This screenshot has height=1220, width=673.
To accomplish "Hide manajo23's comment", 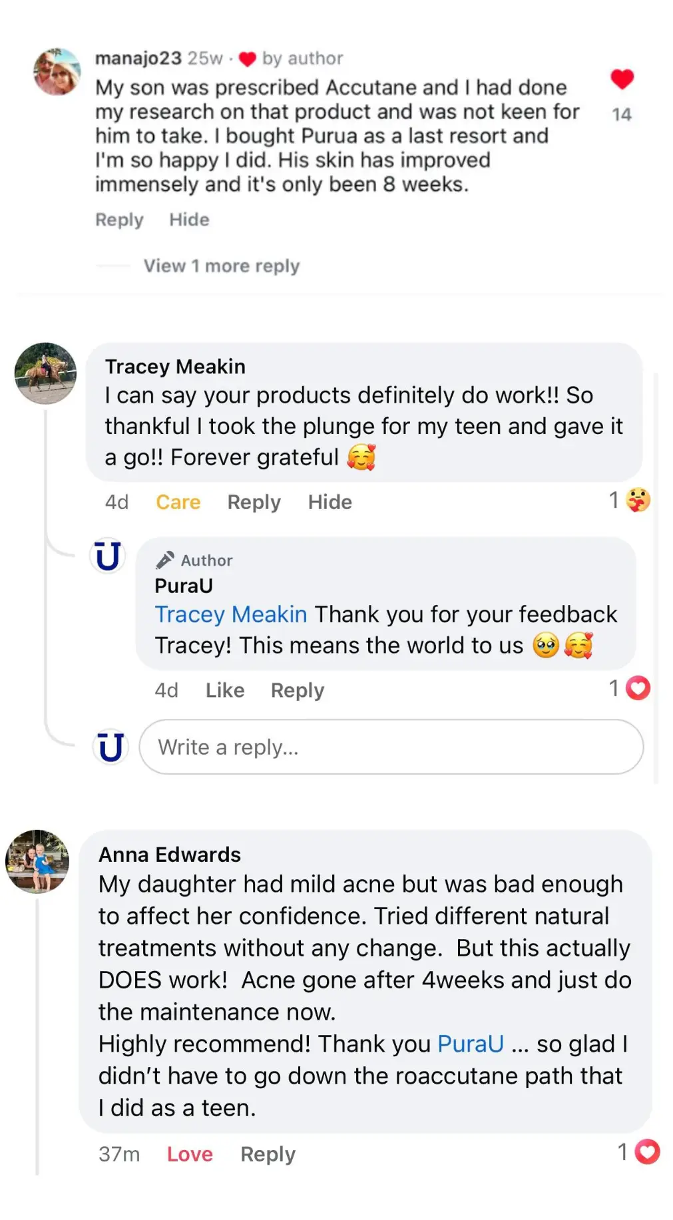I will [x=189, y=220].
